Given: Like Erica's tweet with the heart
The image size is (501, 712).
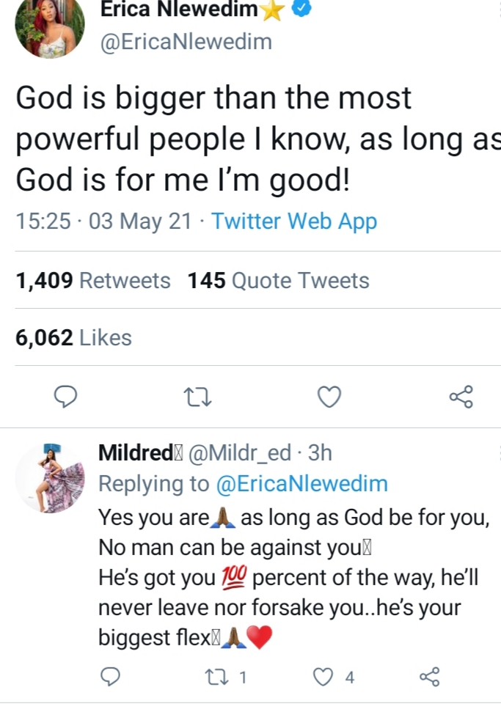Looking at the screenshot, I should tap(329, 397).
